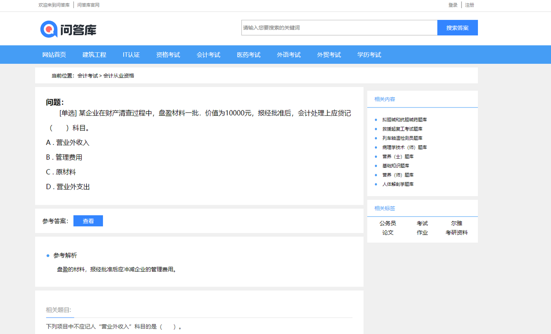
Task: Click the 相关内容 panel heading
Action: (x=385, y=99)
